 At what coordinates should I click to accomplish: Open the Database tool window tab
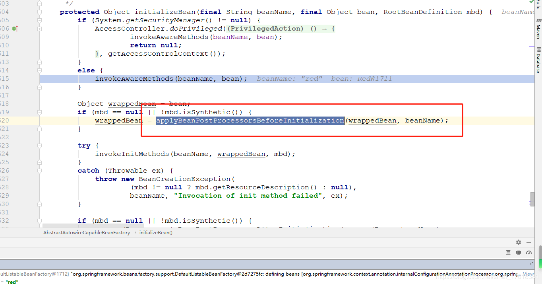pyautogui.click(x=538, y=60)
